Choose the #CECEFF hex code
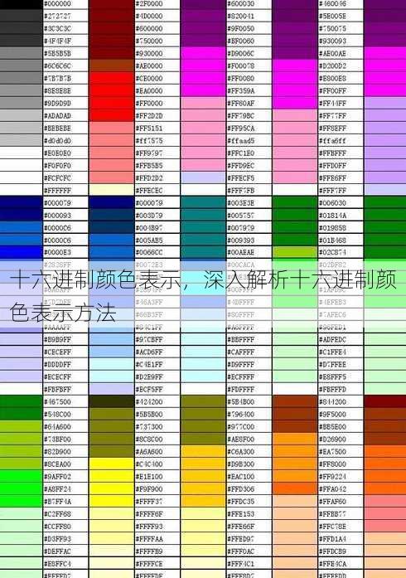The image size is (406, 578). point(57,352)
